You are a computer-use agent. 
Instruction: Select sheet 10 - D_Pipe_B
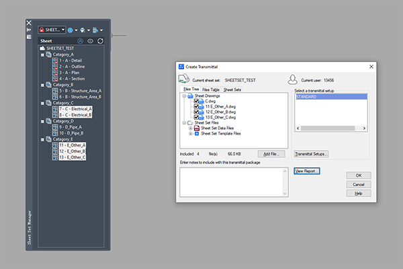[x=71, y=133]
